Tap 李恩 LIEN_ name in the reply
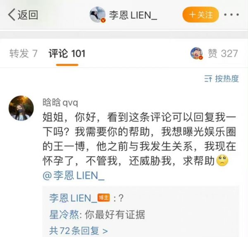The width and height of the screenshot is (248, 237). click(x=73, y=198)
